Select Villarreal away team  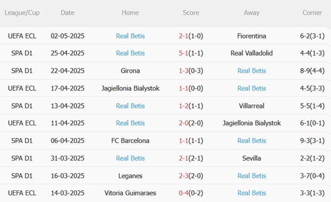tap(251, 106)
